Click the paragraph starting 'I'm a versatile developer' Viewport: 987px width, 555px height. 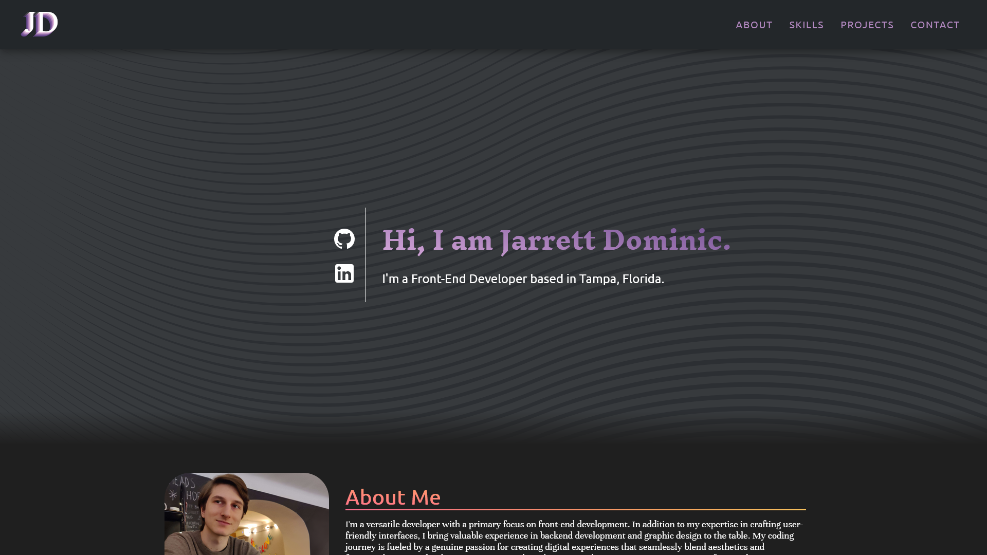coord(575,537)
